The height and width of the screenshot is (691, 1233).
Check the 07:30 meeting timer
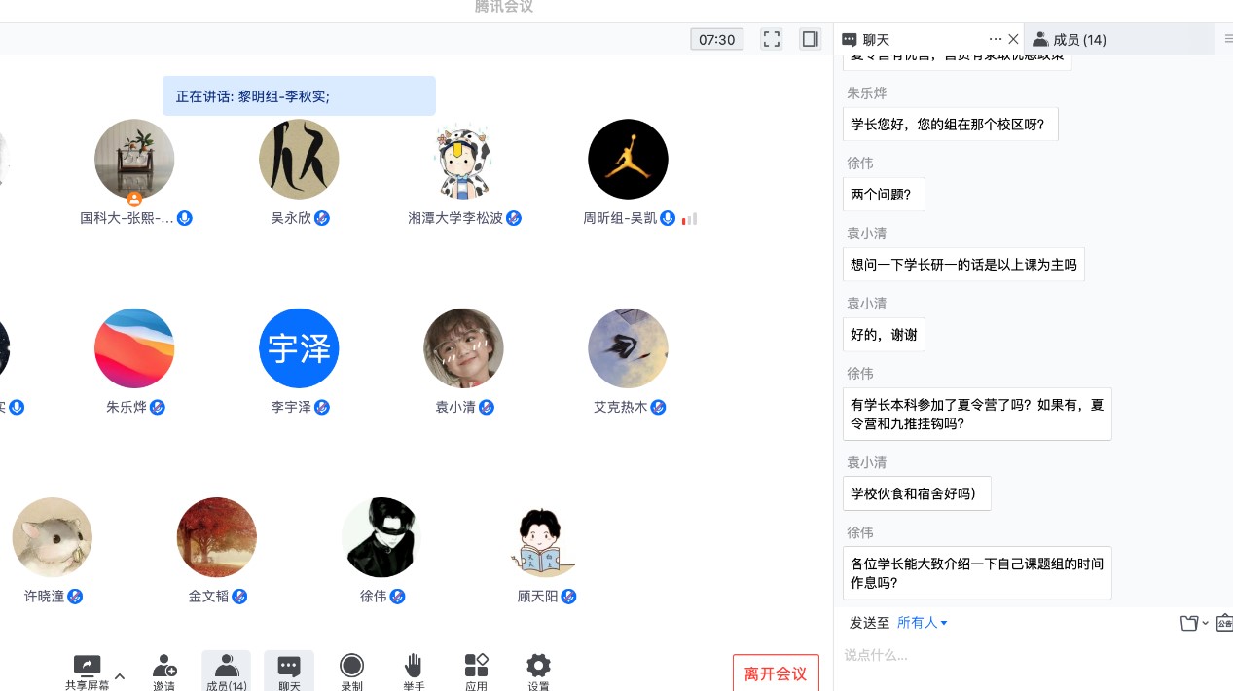(716, 39)
